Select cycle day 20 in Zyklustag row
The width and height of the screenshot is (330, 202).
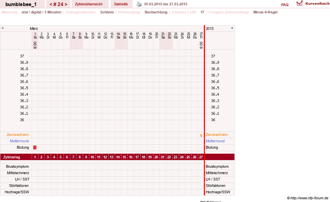point(156,157)
